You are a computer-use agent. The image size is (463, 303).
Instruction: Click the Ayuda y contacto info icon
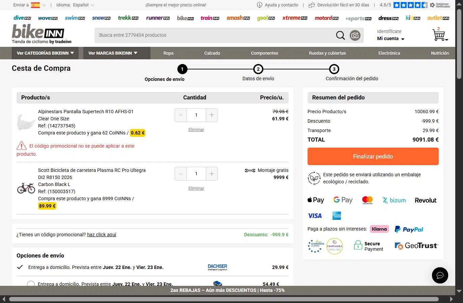pos(260,5)
